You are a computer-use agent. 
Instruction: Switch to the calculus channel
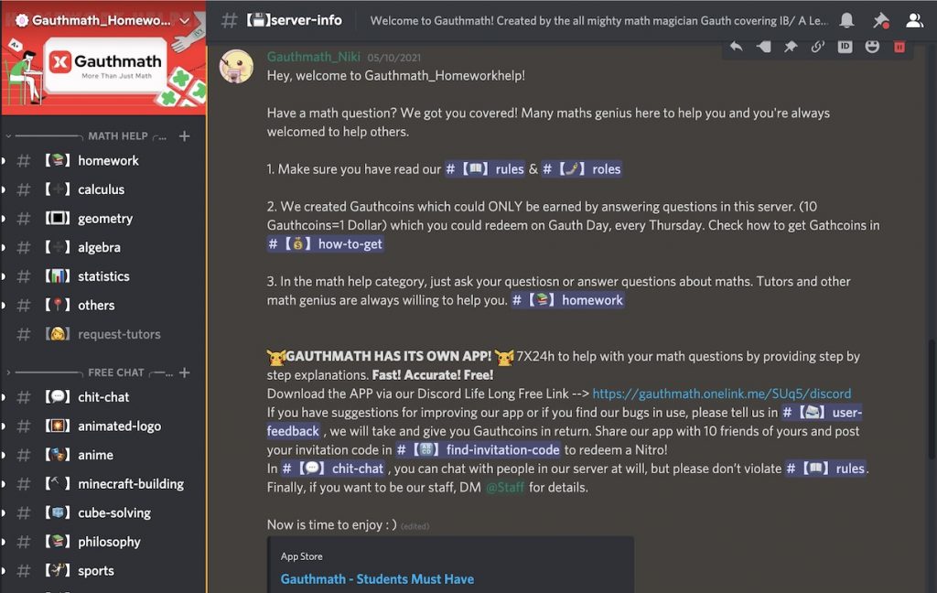click(102, 189)
